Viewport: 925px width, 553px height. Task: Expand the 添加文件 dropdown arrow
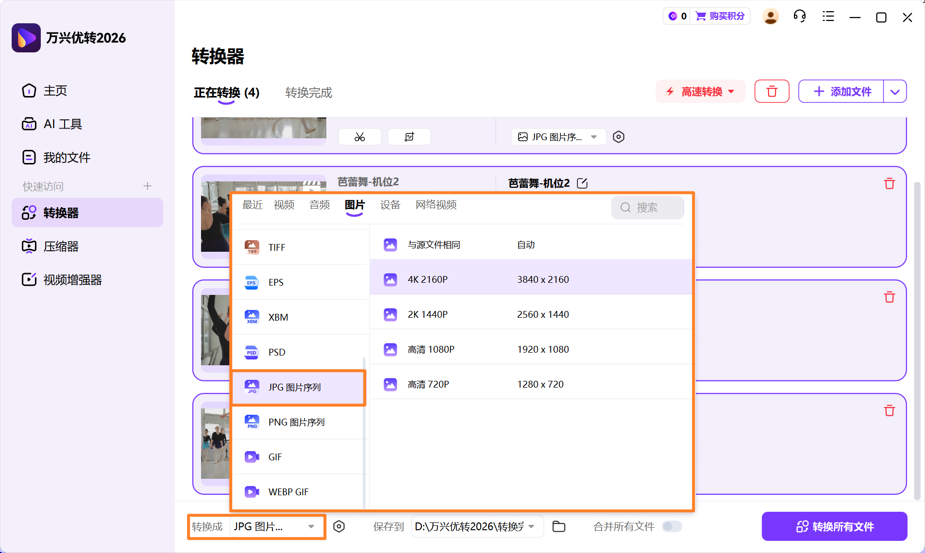click(x=895, y=91)
